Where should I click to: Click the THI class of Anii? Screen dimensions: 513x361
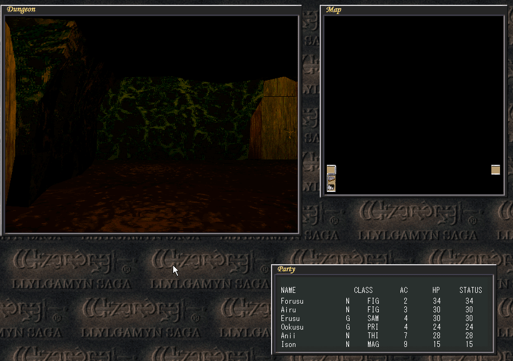coord(373,336)
